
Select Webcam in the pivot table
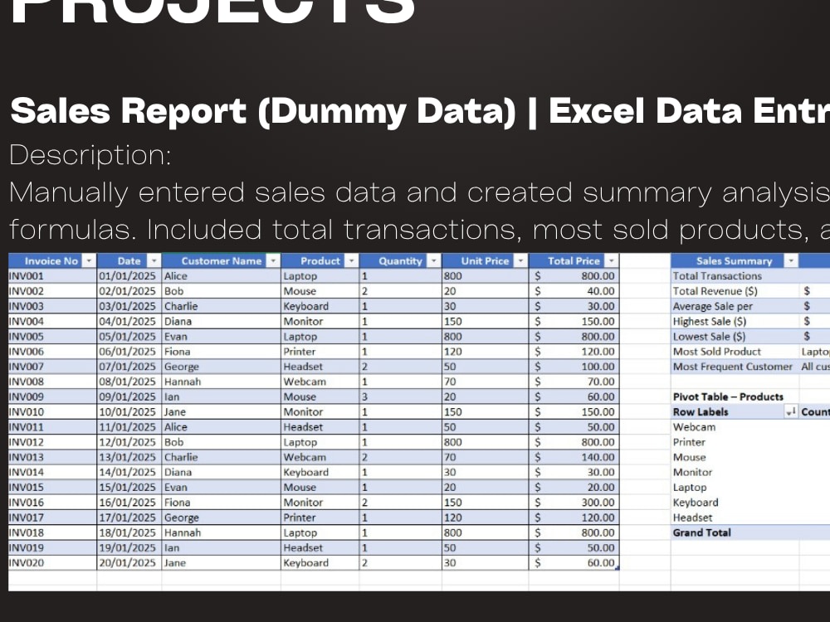point(694,427)
